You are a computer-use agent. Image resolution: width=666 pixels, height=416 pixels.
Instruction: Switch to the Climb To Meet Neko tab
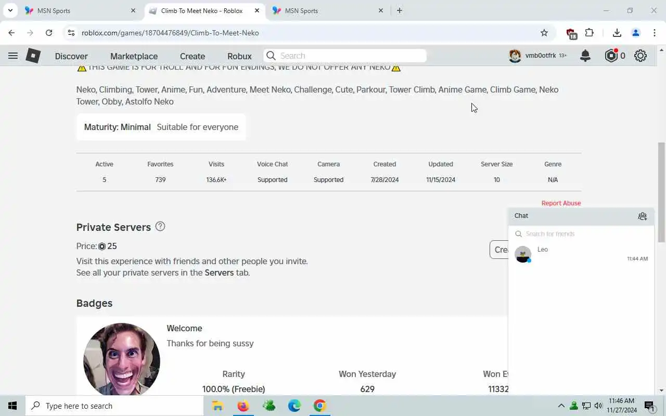pos(204,10)
